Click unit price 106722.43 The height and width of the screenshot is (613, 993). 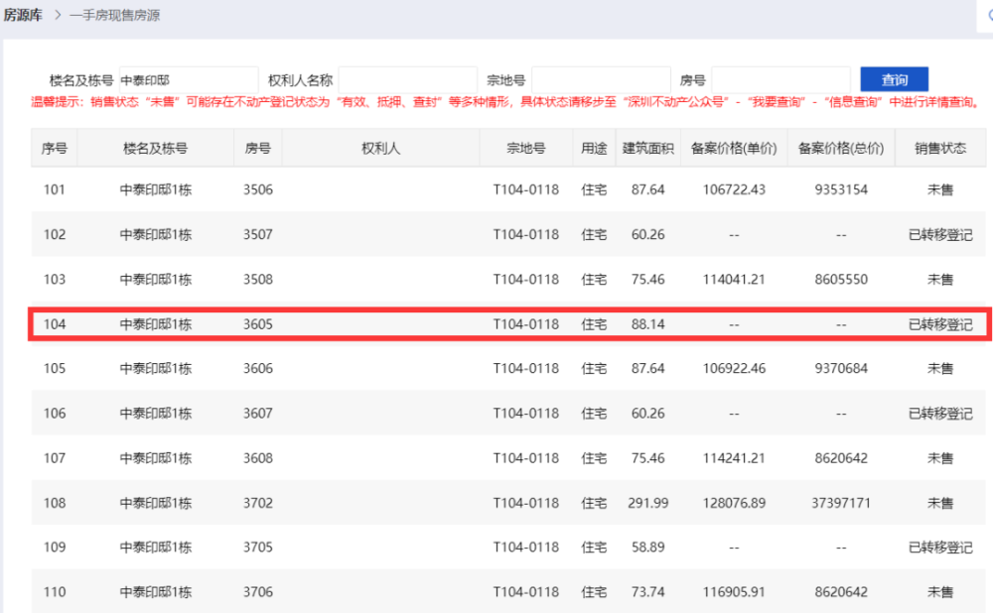click(x=734, y=189)
